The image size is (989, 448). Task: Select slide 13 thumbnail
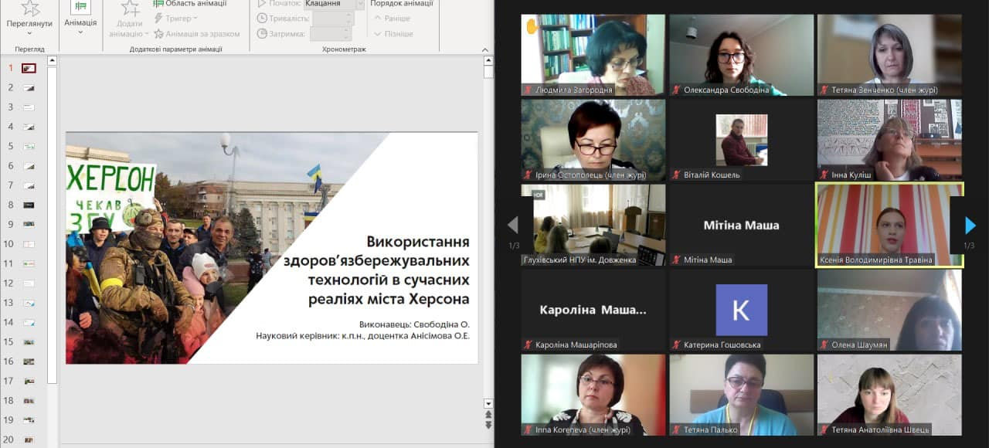29,303
